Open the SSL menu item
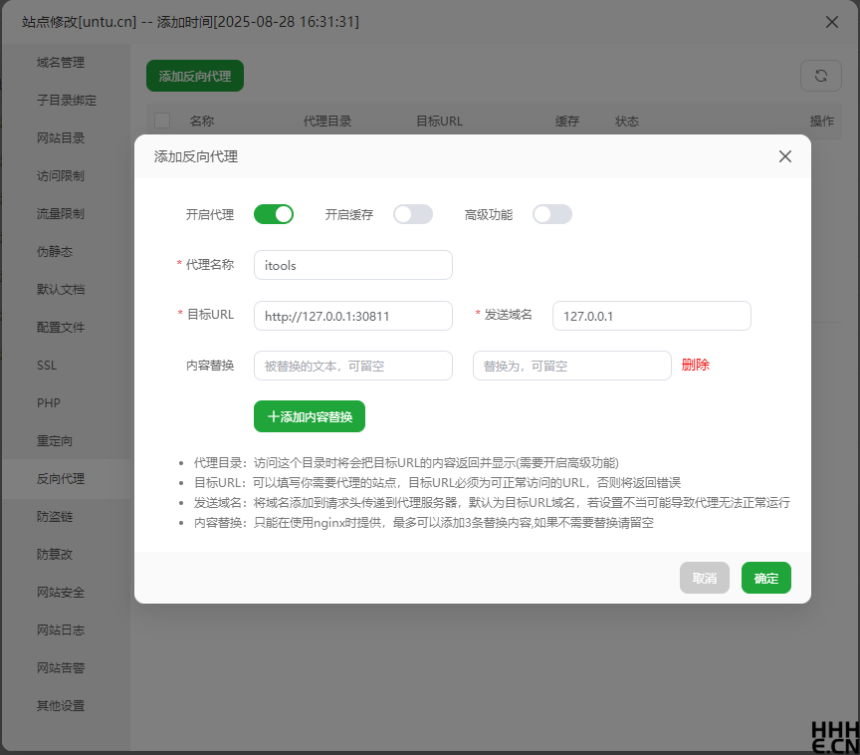This screenshot has width=860, height=755. [47, 366]
